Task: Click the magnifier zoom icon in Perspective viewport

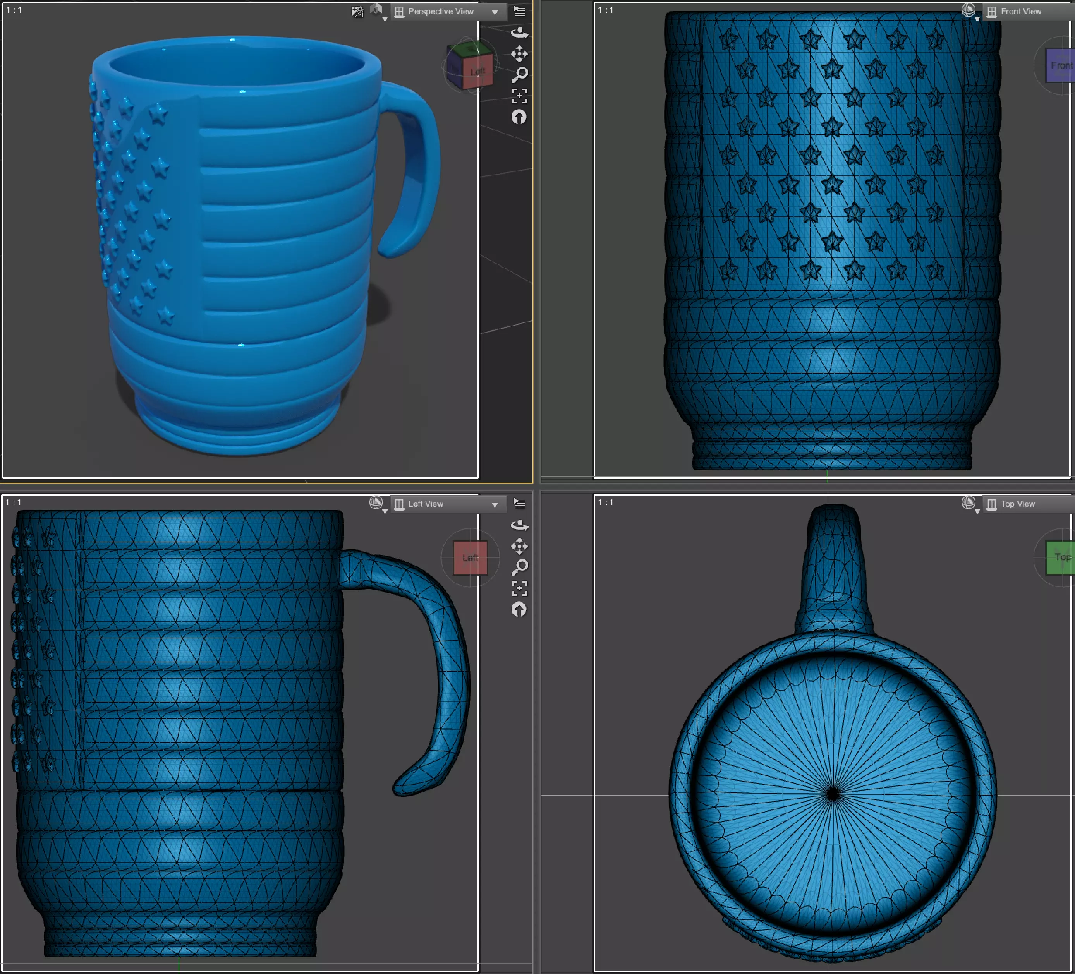Action: pyautogui.click(x=519, y=75)
